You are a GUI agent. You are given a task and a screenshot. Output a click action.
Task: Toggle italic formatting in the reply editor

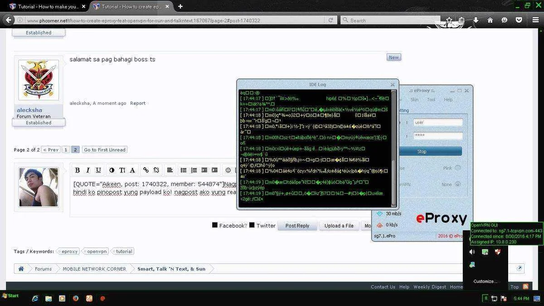click(x=88, y=170)
